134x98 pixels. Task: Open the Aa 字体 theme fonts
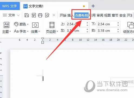(20, 31)
